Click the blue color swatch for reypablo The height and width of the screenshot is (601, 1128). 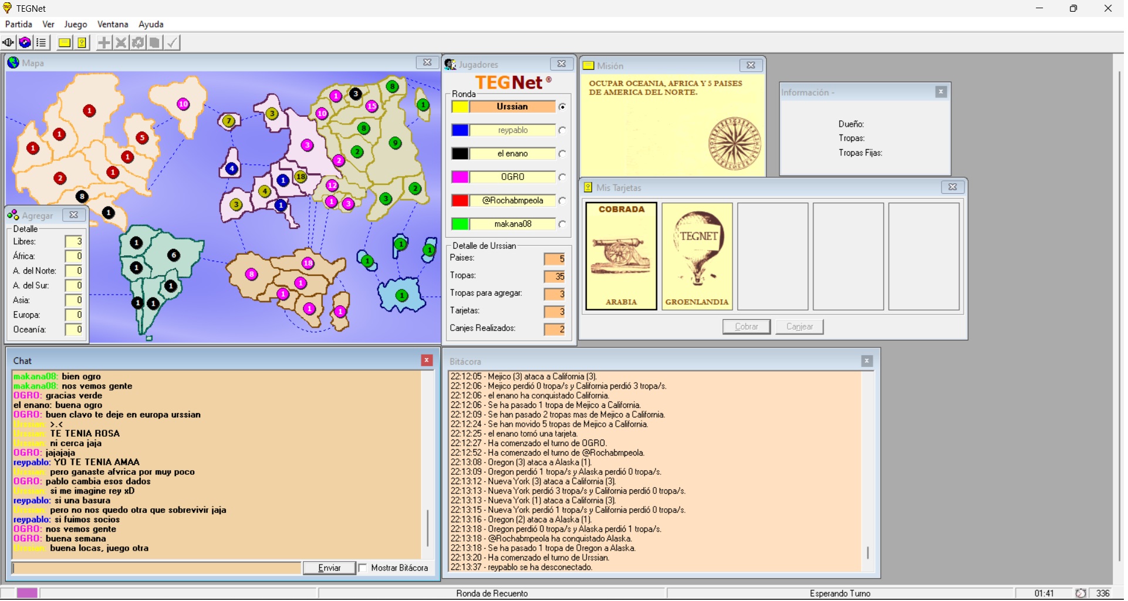(460, 130)
